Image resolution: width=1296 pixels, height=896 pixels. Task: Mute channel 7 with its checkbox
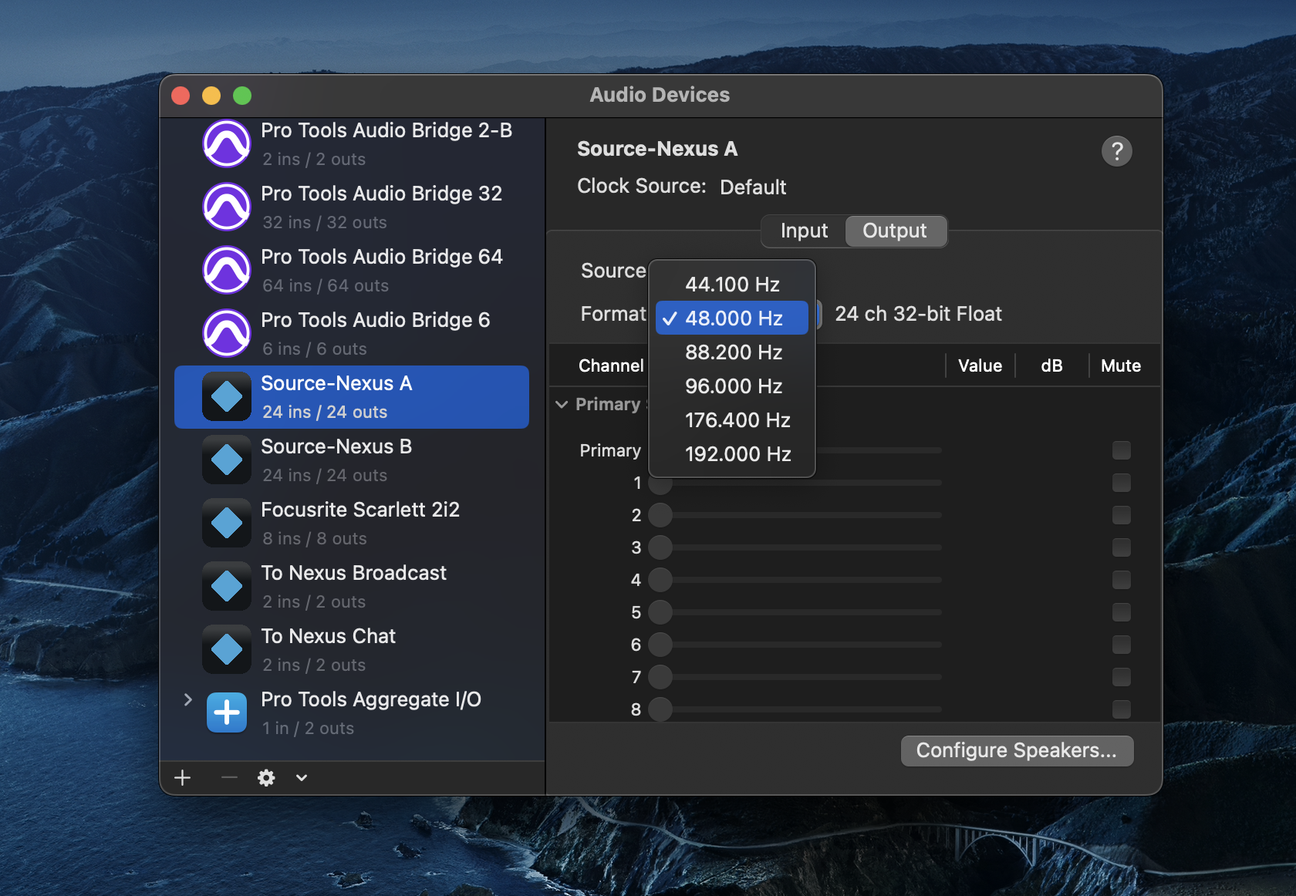tap(1122, 677)
